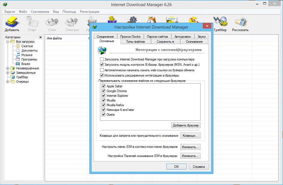Enable launching IDM at computer startup
The width and height of the screenshot is (283, 185).
pyautogui.click(x=102, y=59)
